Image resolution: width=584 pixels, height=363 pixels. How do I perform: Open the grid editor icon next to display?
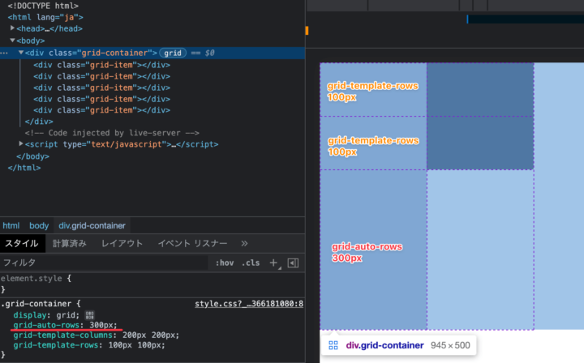[89, 315]
